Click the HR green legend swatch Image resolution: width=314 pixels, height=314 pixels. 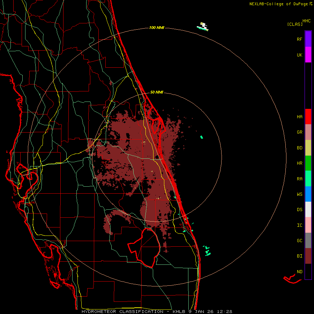308,163
